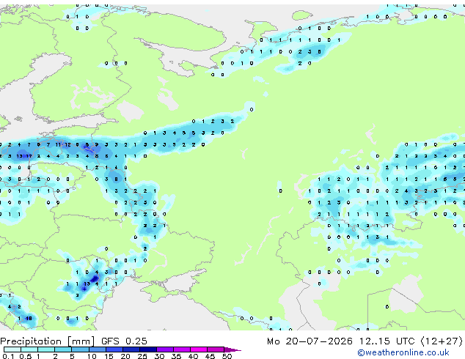
Task: Click the '15' legend scale label
Action: (109, 356)
